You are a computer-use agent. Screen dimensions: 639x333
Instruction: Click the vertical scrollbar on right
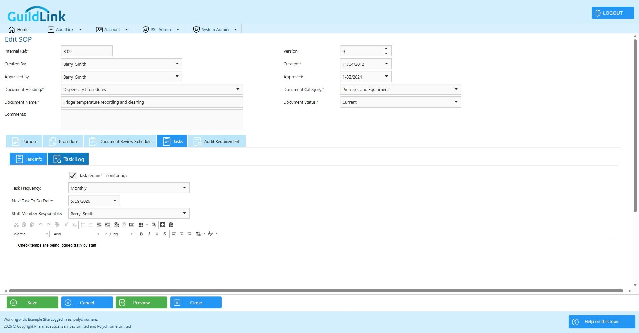tap(635, 125)
